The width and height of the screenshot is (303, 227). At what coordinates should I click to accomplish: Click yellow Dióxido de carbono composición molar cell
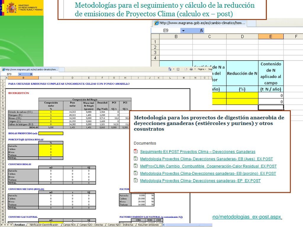point(51,112)
